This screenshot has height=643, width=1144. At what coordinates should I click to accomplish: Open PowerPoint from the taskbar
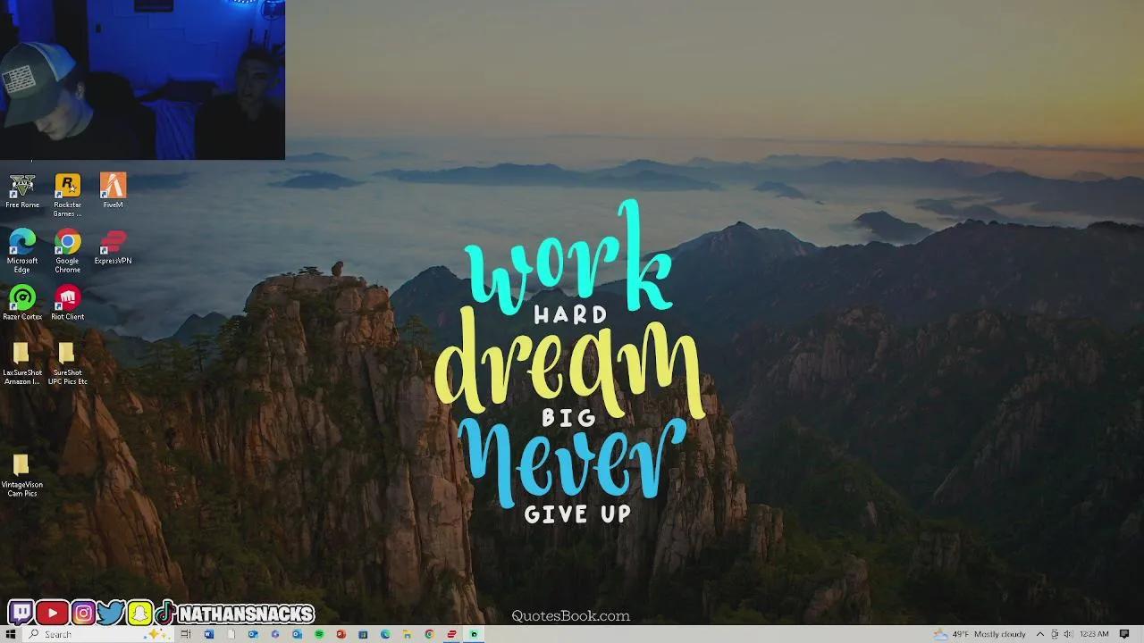(341, 634)
